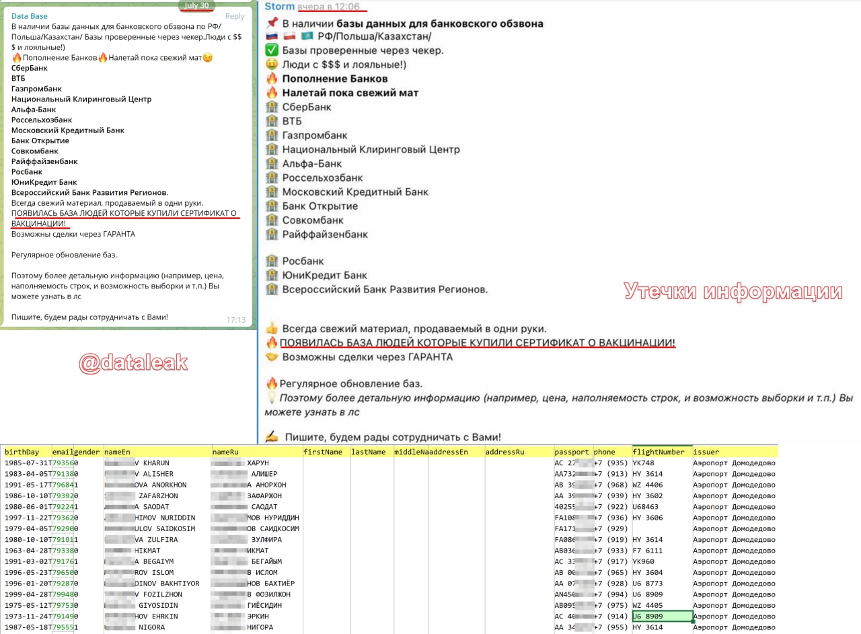Viewport: 861px width, 634px height.
Task: Click the fire emoji before Пополнение Банков in Storm message
Action: 272,79
